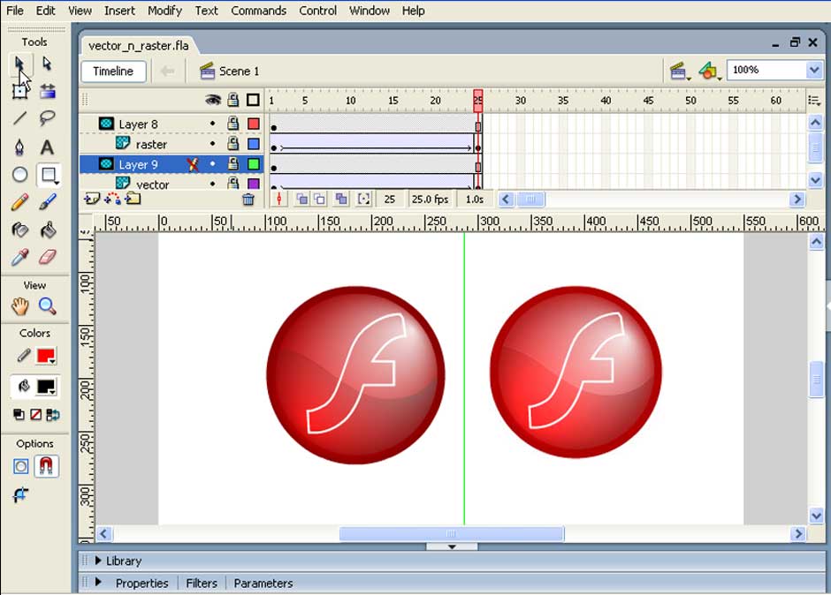Open the timeline options menu

[814, 100]
